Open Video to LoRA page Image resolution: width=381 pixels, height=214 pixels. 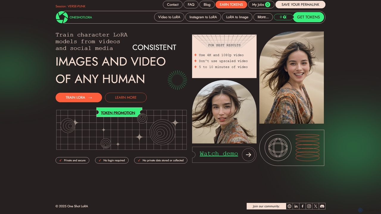(x=169, y=17)
